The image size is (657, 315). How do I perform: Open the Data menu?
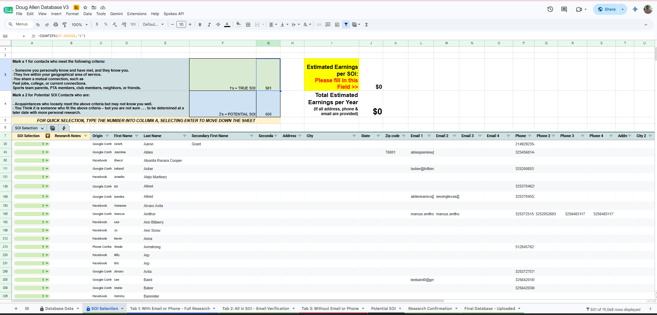coord(88,14)
